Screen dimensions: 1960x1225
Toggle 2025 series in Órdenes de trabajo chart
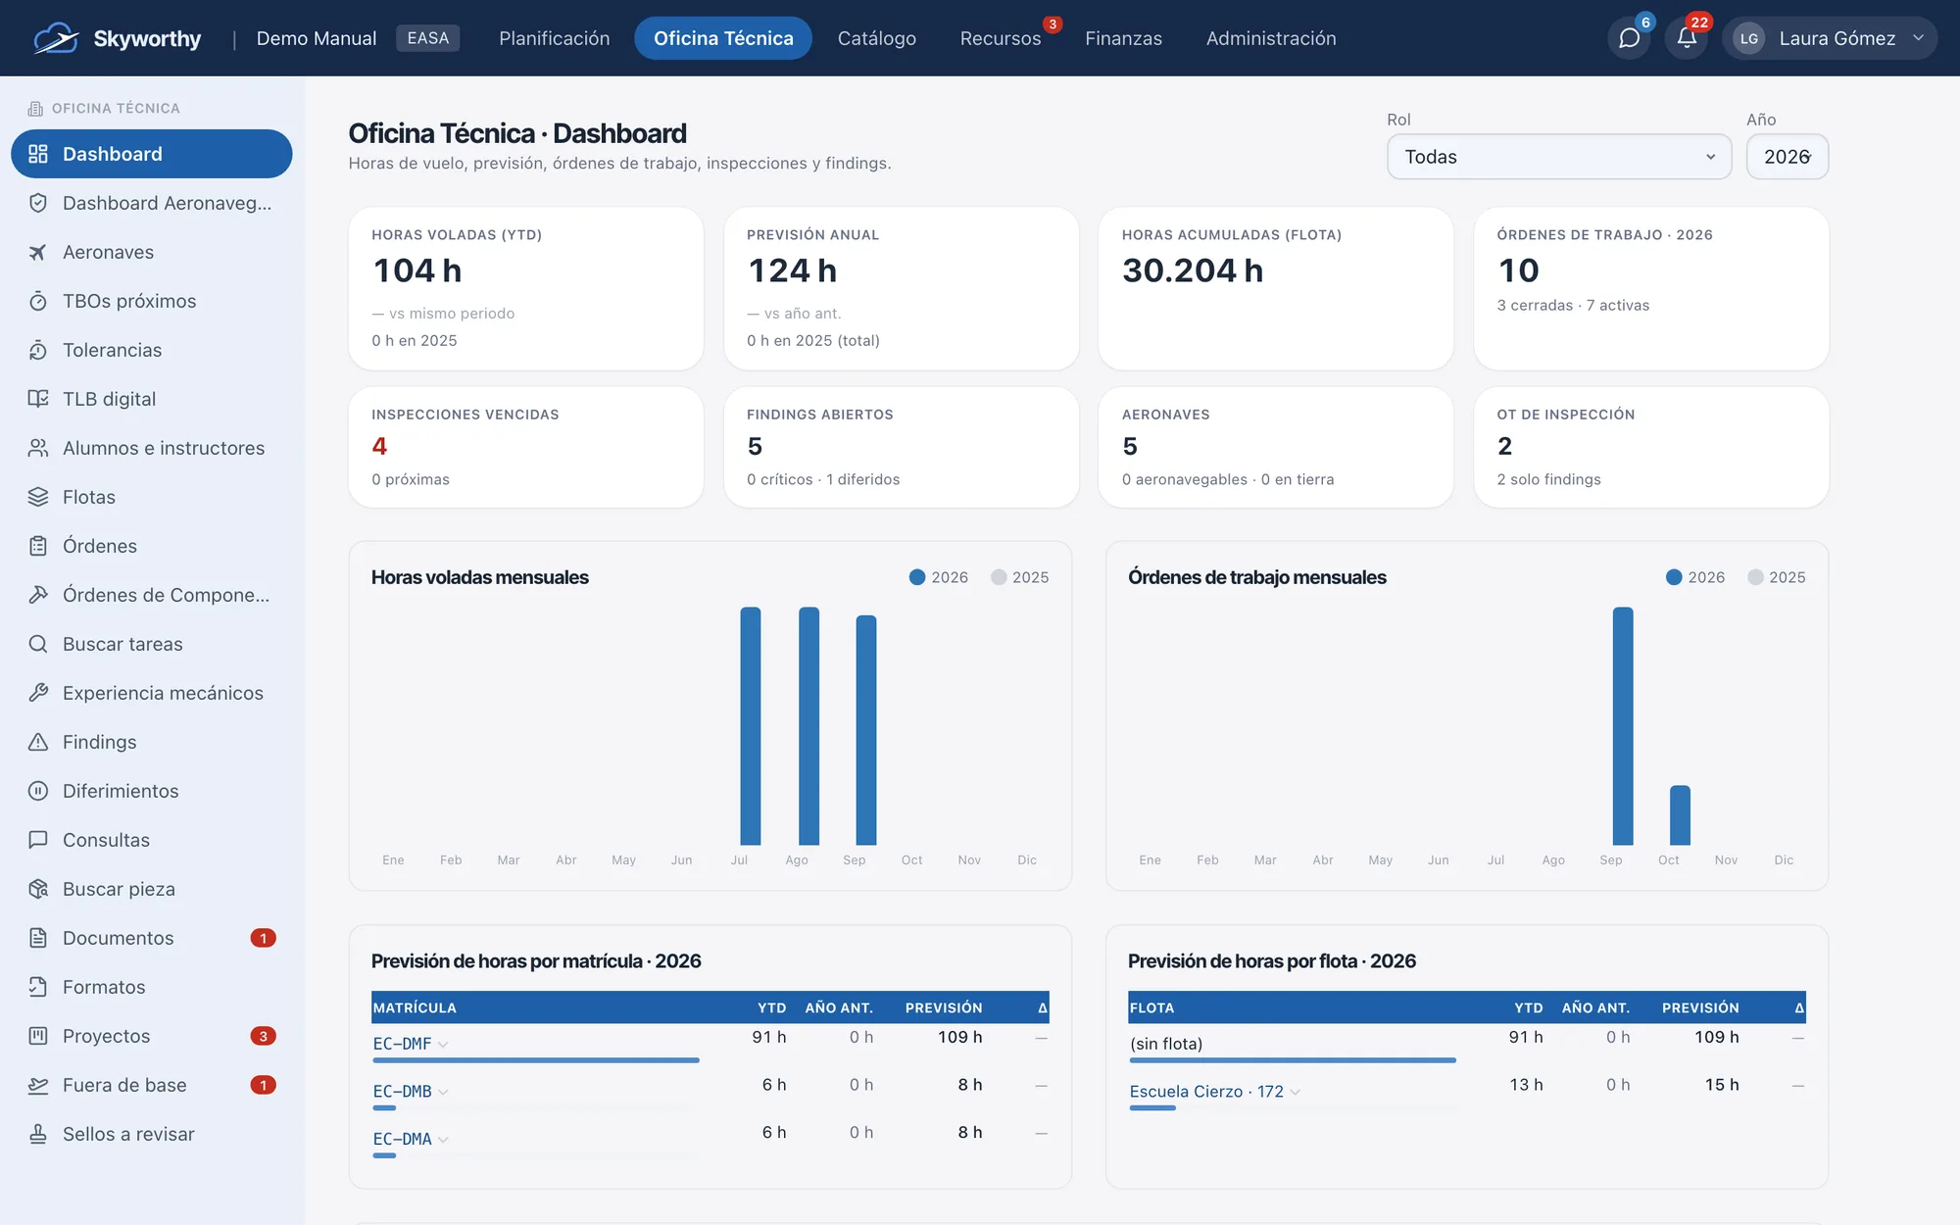pyautogui.click(x=1776, y=577)
